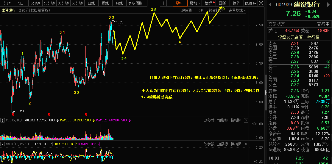Image resolution: width=332 pixels, height=164 pixels.
Task: Select the 5分钟 period tab
Action: coord(35,3)
